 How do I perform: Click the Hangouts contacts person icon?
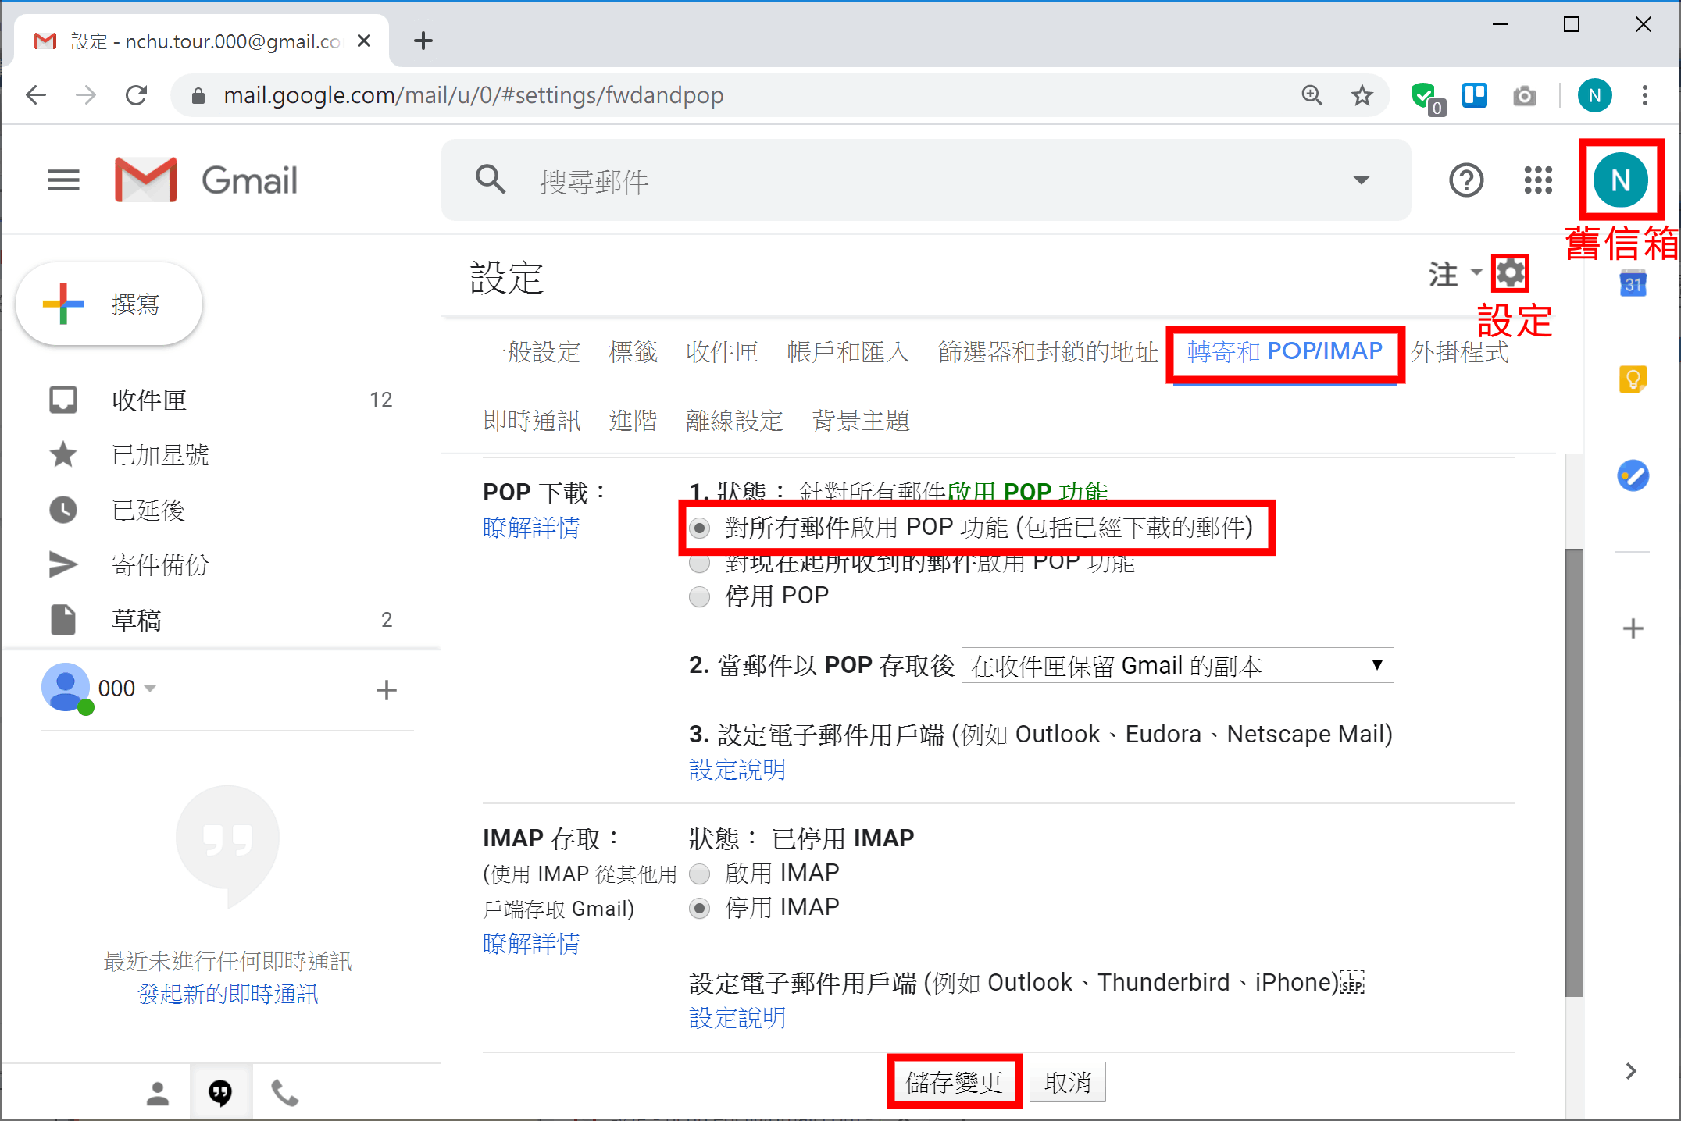click(157, 1094)
